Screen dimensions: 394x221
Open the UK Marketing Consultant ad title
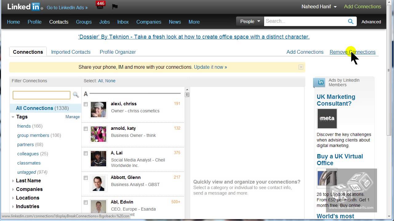pyautogui.click(x=336, y=100)
